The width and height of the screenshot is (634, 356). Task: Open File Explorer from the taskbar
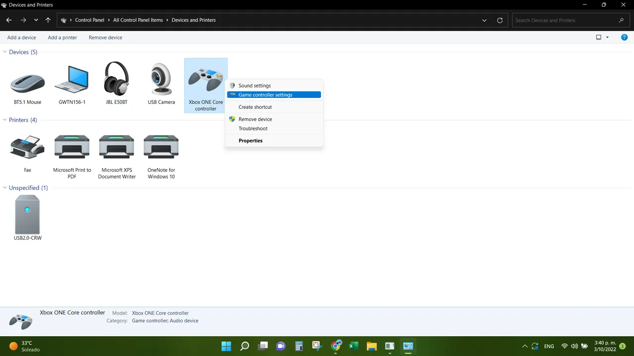[x=371, y=346]
